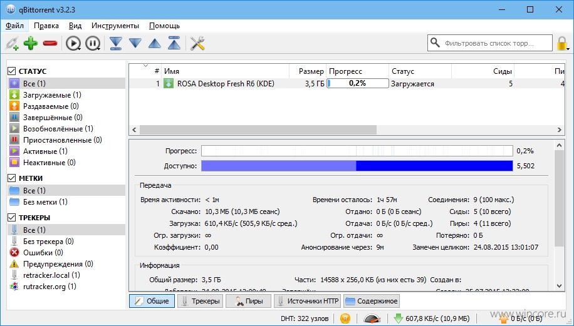574x326 pixels.
Task: Open the Файл menu
Action: point(14,26)
